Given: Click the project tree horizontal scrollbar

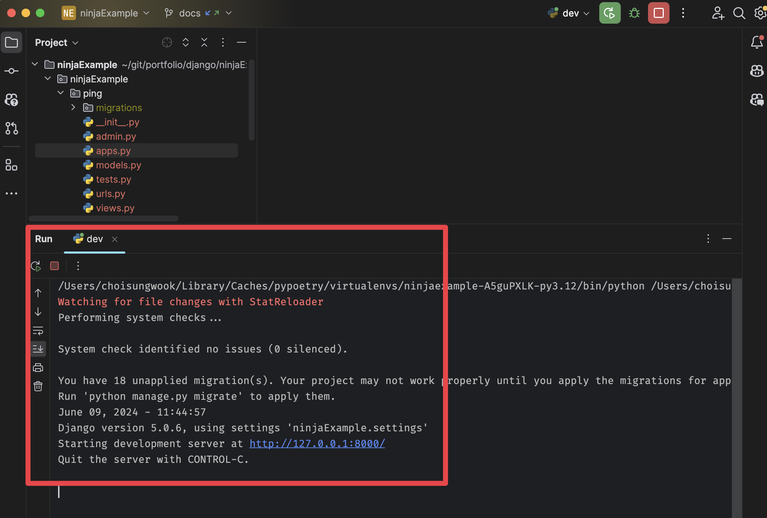Looking at the screenshot, I should [103, 219].
